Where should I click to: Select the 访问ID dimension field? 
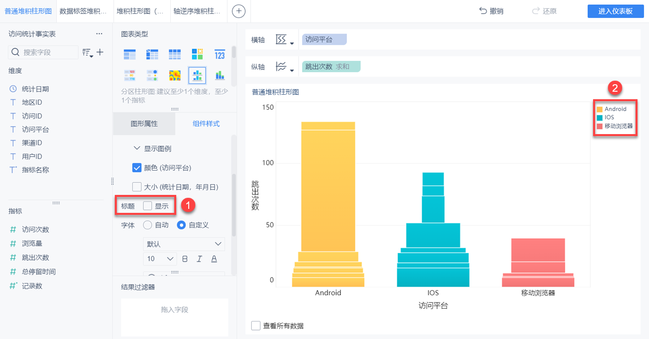[32, 116]
